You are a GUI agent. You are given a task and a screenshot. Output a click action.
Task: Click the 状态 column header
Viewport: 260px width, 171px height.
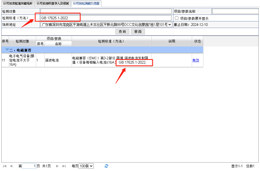(198, 41)
